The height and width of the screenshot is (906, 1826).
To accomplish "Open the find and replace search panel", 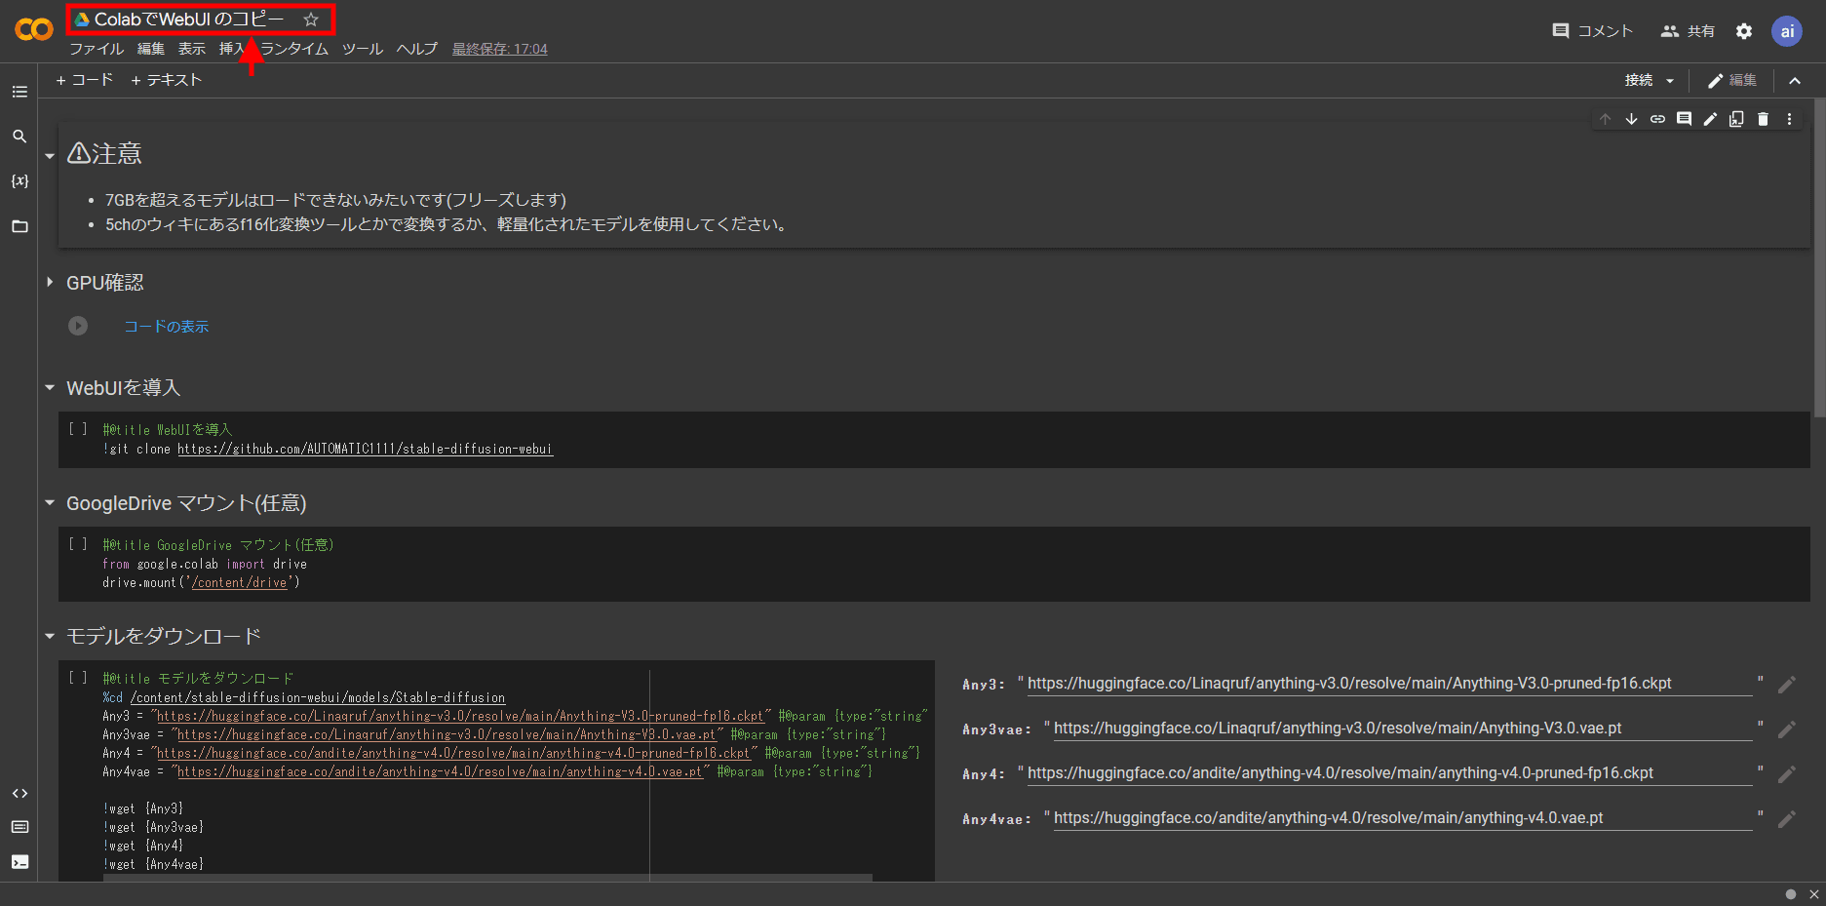I will [19, 137].
